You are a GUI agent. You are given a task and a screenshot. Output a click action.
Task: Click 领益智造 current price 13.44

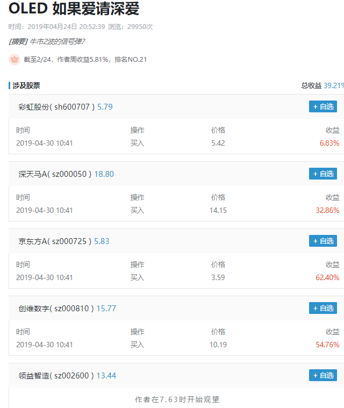click(106, 375)
